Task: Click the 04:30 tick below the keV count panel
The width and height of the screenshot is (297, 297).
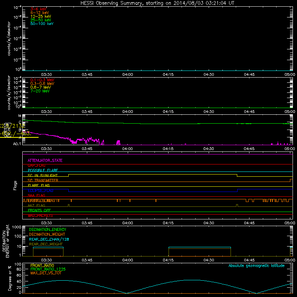Action: click(209, 75)
